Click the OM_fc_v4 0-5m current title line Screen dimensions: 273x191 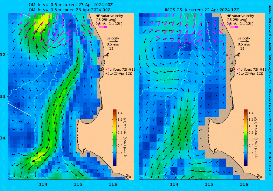70,5
